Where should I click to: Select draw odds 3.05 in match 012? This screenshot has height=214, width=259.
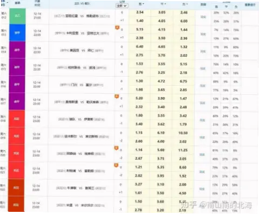(x=162, y=12)
